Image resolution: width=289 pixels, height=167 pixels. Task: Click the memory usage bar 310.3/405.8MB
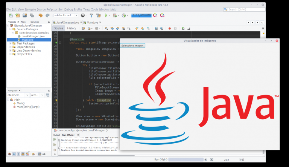141,15
